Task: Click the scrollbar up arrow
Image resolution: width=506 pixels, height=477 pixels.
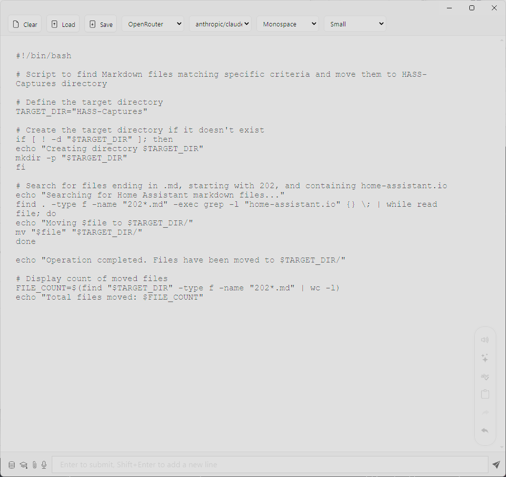Action: coord(502,41)
